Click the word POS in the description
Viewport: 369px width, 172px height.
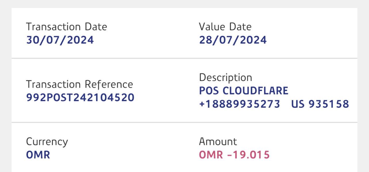(209, 91)
